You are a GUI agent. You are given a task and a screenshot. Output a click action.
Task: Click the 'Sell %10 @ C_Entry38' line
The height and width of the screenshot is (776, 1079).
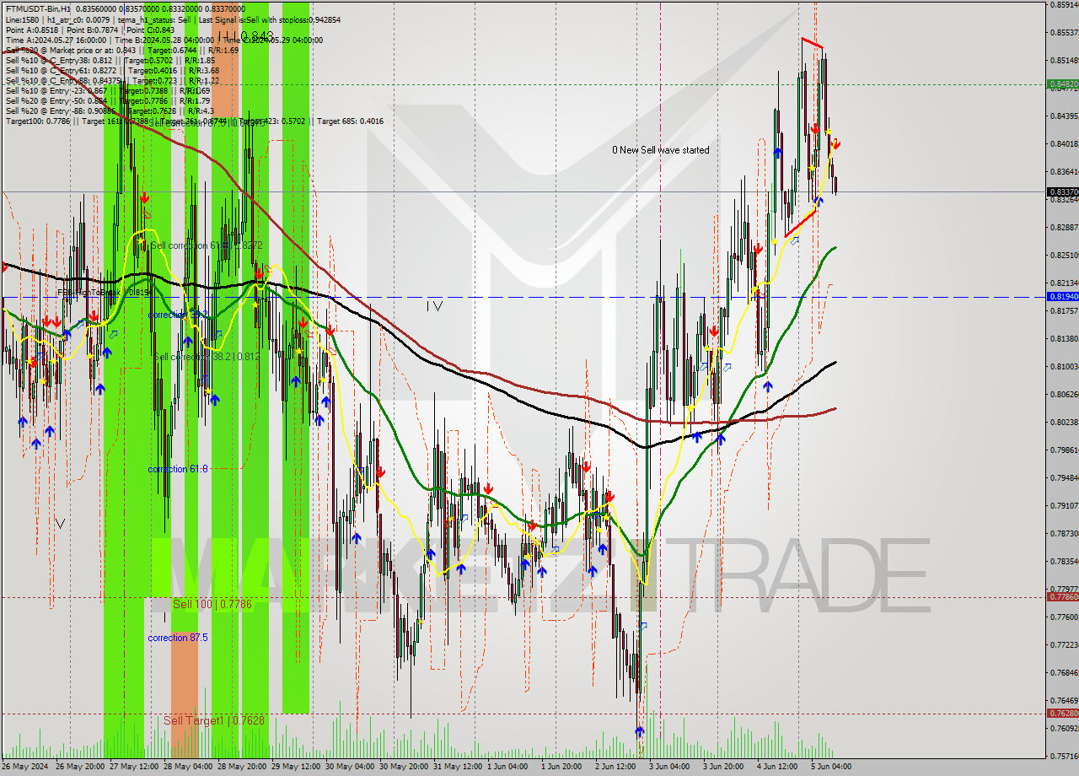pyautogui.click(x=110, y=60)
